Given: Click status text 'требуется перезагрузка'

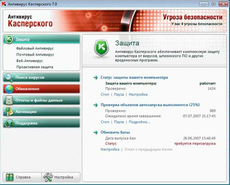Looking at the screenshot, I should 195,144.
